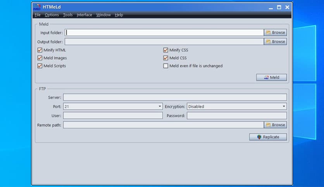The image size is (324, 187).
Task: Open the Help menu
Action: coord(119,15)
